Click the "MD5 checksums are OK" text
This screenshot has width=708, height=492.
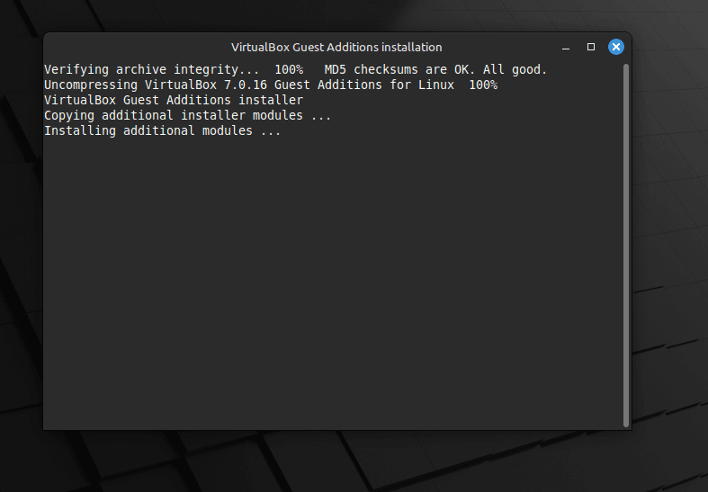[399, 69]
